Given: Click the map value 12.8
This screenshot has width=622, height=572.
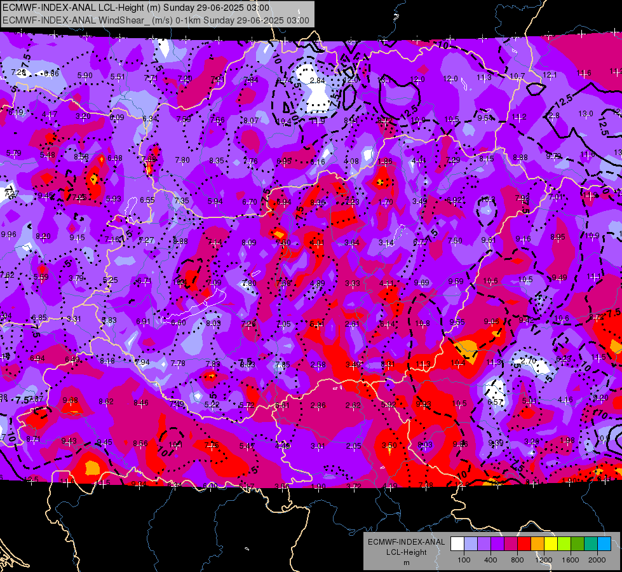Looking at the screenshot, I should pos(552,116).
